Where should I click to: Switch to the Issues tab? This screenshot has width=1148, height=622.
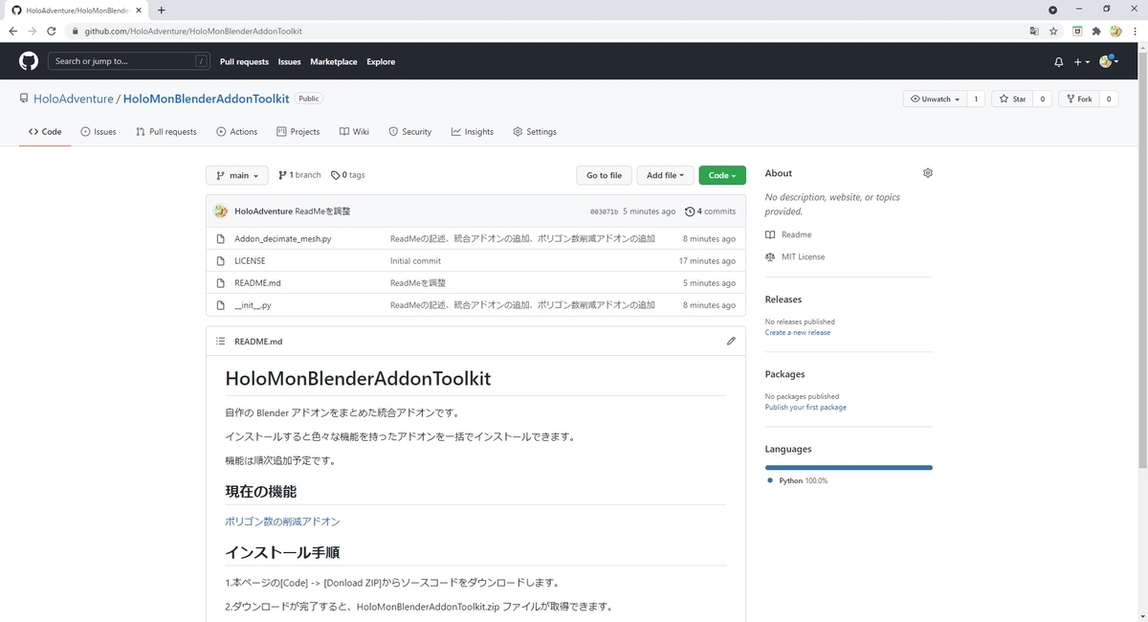99,132
